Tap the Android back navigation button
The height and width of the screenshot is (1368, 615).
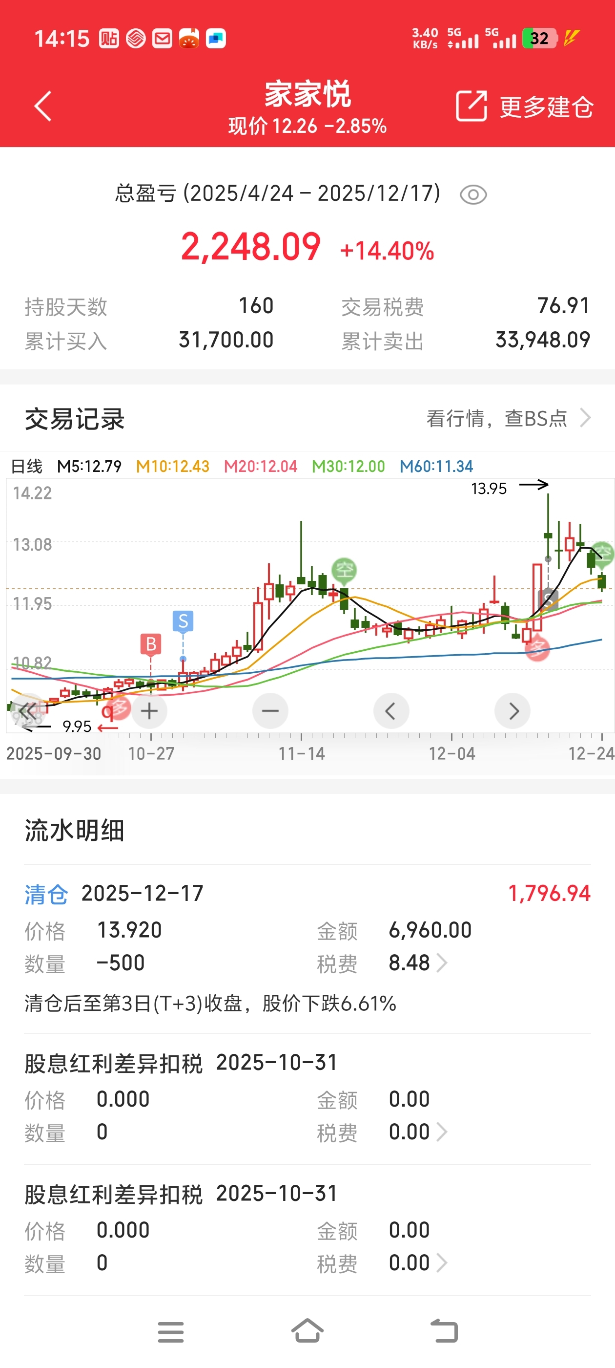pyautogui.click(x=444, y=1331)
